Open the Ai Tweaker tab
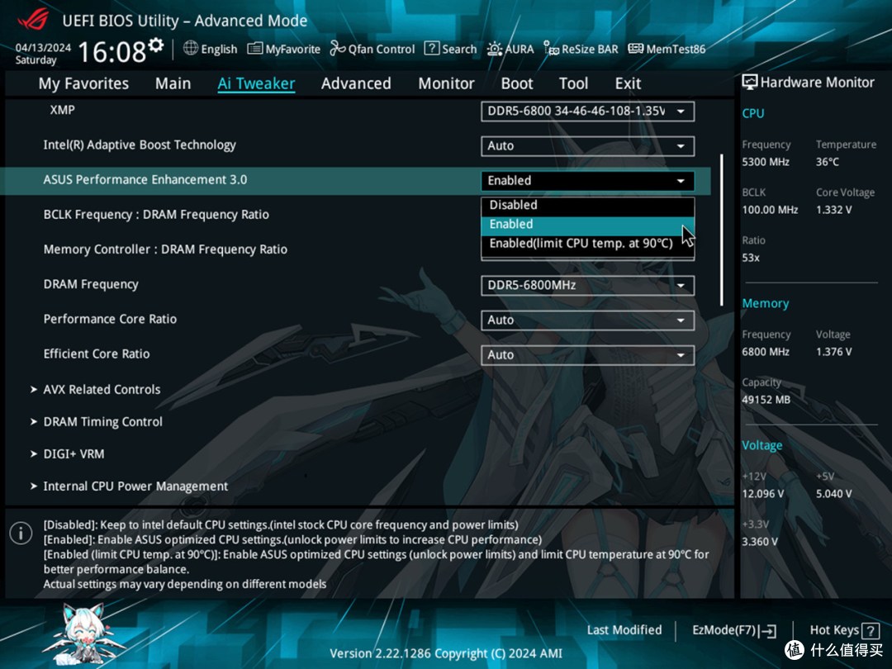Screen dimensions: 892x669 click(x=256, y=83)
